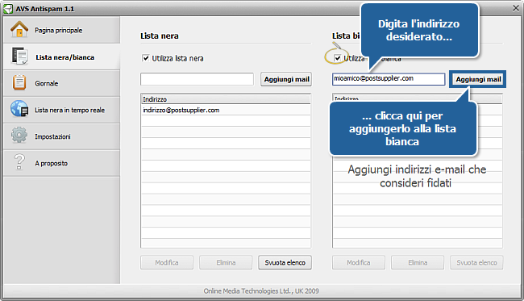Select indirizzo@postsupplier.com in the black list
This screenshot has width=524, height=301.
[x=226, y=110]
